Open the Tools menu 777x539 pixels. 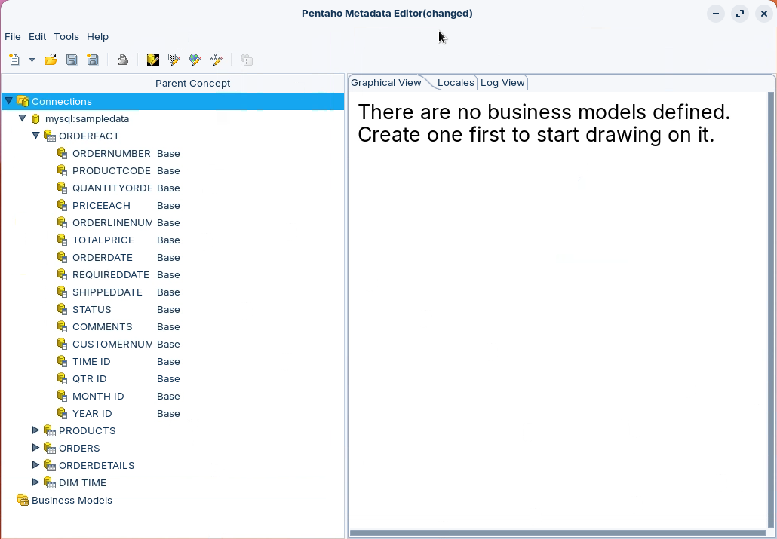pyautogui.click(x=66, y=36)
